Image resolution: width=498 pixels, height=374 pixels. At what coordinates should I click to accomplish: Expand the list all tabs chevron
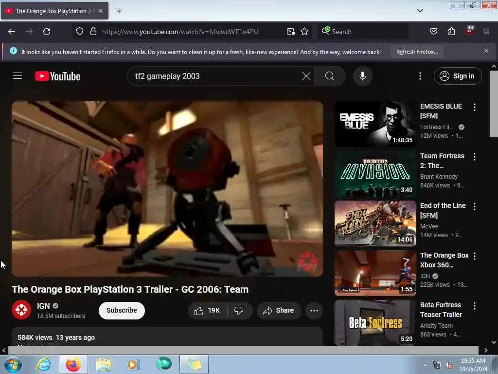coord(420,11)
